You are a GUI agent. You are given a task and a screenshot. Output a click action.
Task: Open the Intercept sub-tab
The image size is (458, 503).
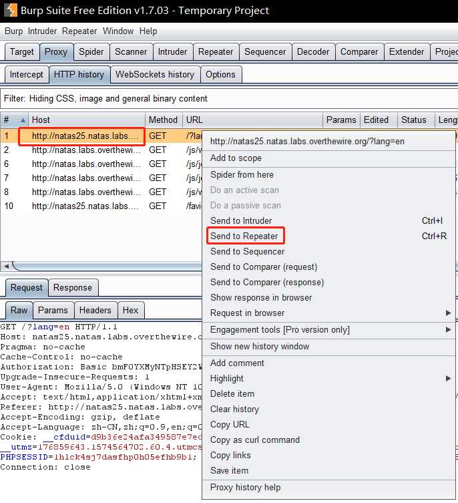tap(26, 74)
